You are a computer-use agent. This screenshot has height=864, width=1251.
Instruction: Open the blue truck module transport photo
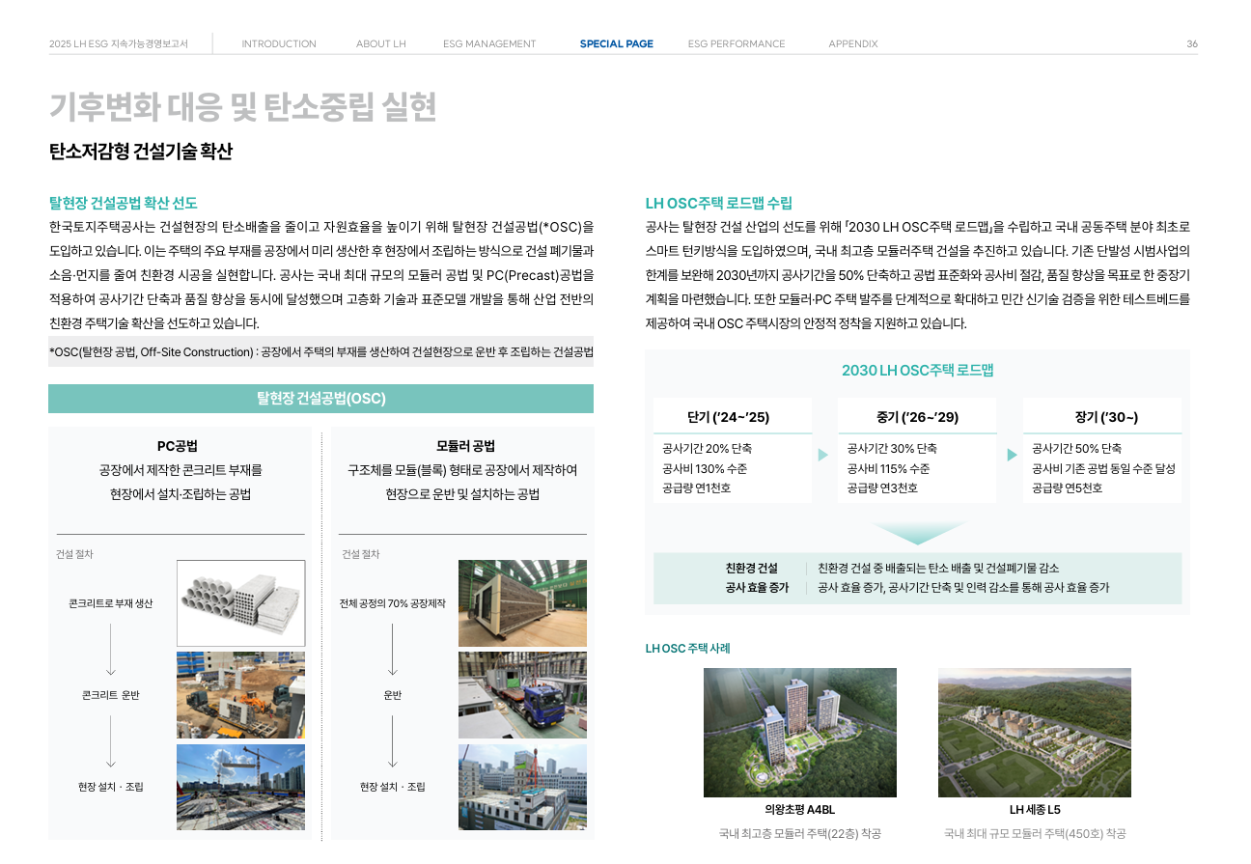coord(522,695)
